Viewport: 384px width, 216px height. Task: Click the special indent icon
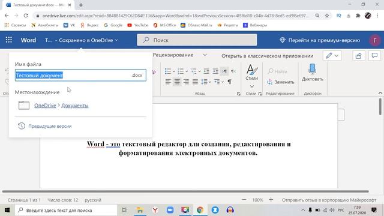(217, 82)
